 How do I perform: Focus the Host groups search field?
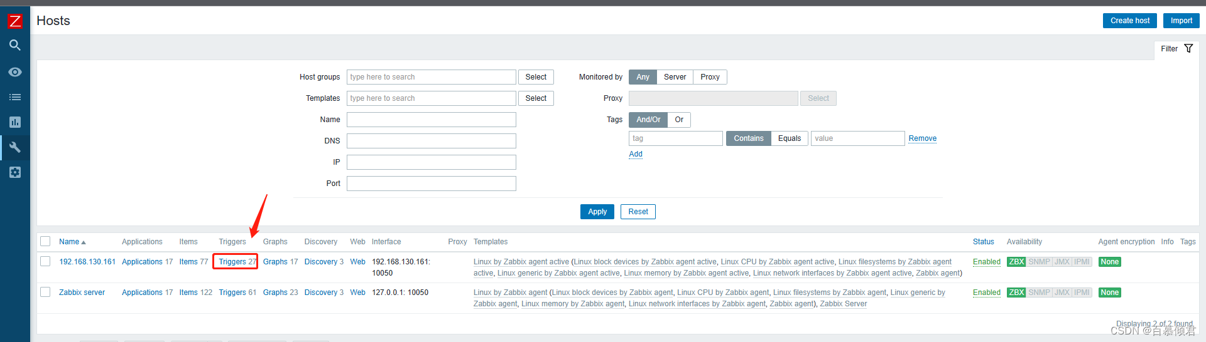pyautogui.click(x=432, y=77)
